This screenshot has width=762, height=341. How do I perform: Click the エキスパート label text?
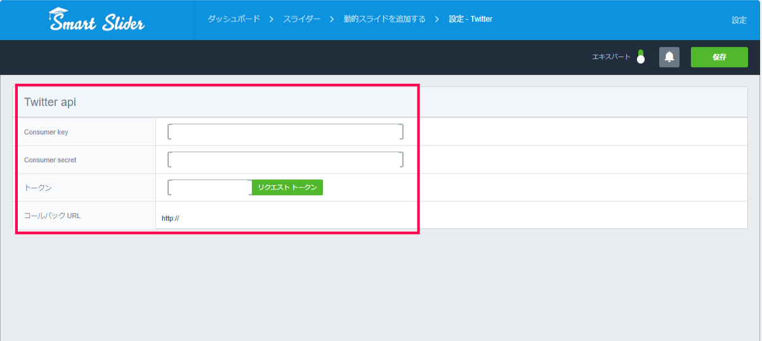[611, 57]
